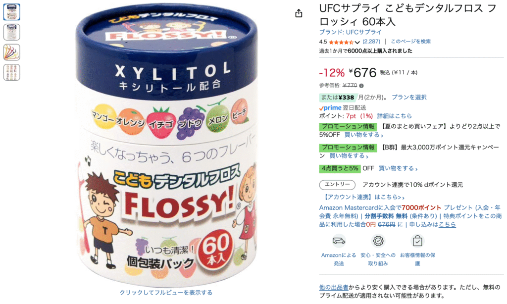Screen dimensions: 507x304
Task: Click the customer information protection bag icon
Action: pos(417,241)
